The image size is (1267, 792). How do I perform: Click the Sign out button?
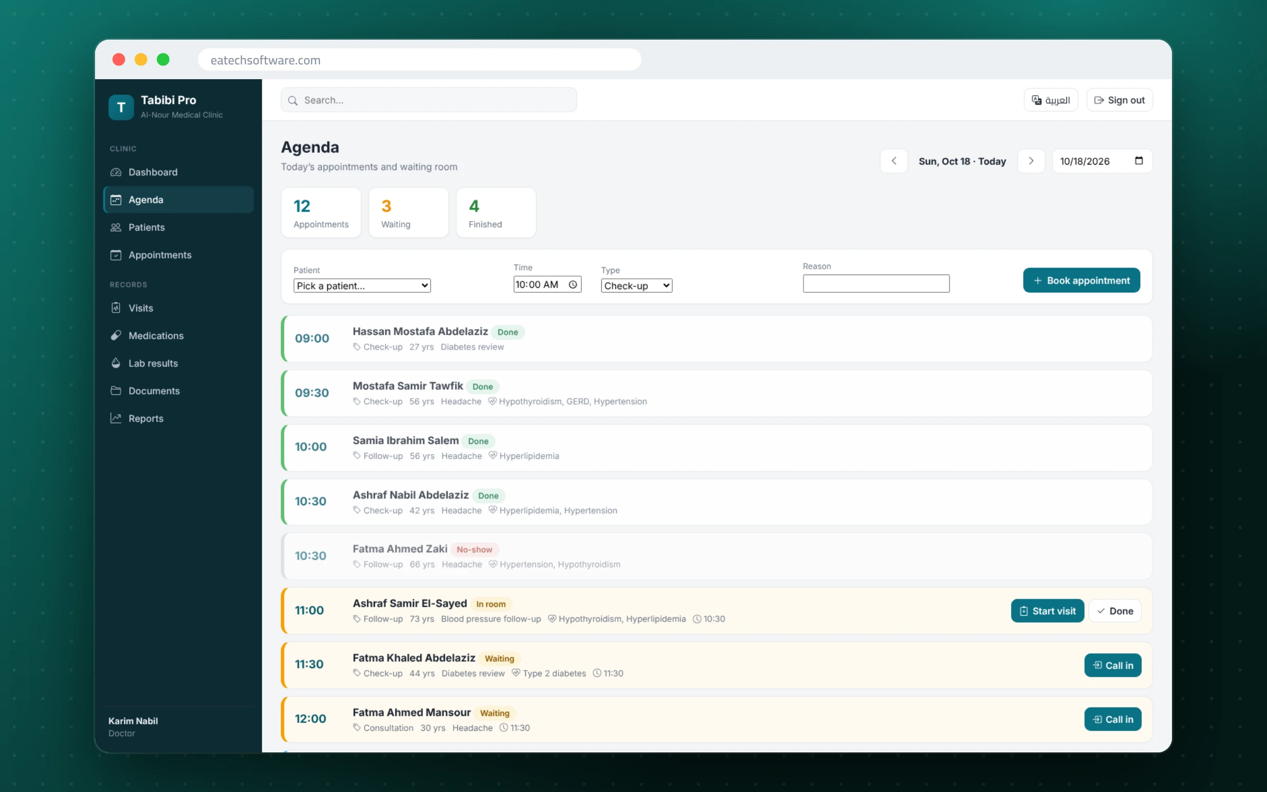click(x=1119, y=100)
